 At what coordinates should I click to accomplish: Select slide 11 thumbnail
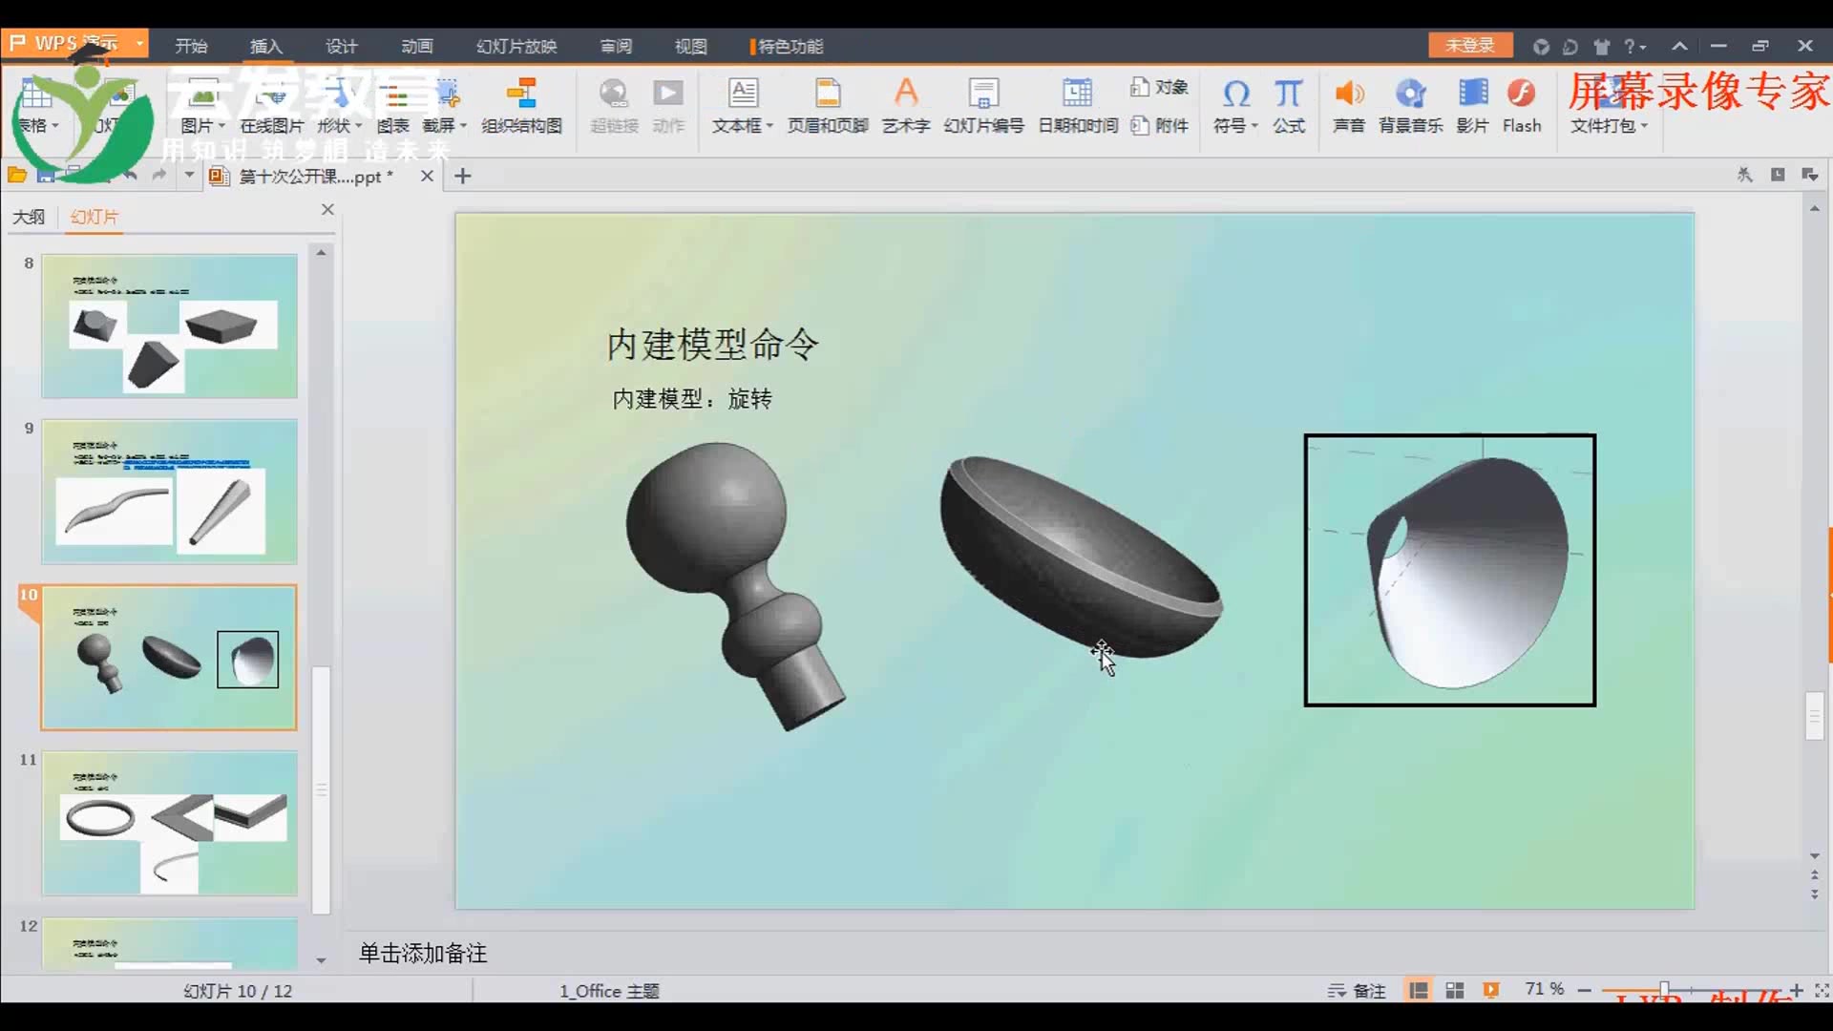point(169,823)
